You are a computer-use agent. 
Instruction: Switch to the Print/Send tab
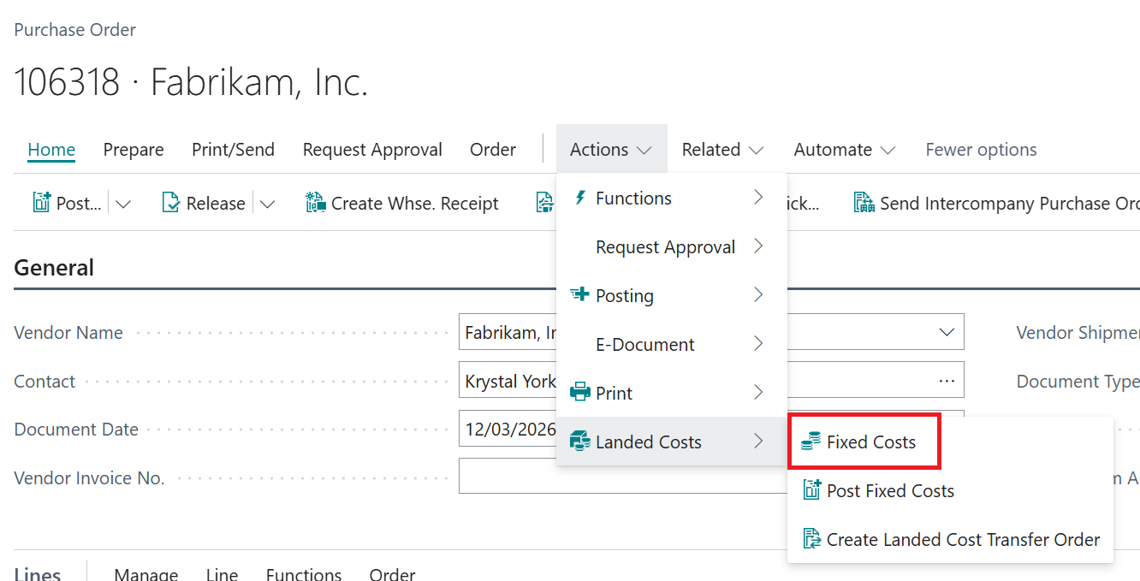pos(233,150)
